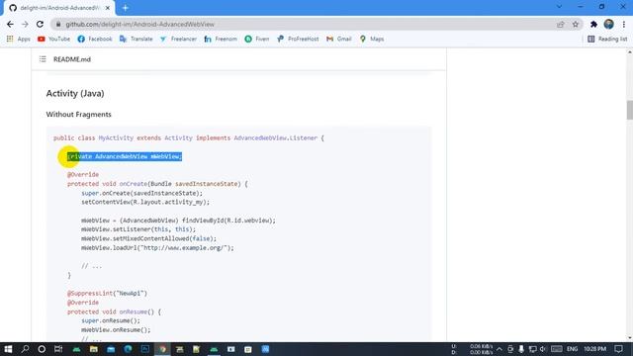This screenshot has width=633, height=356.
Task: Share this page using the share icon
Action: point(561,24)
